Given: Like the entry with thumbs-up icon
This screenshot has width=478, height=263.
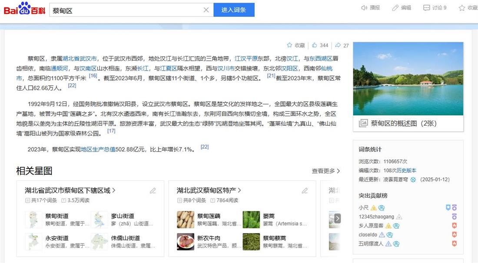Looking at the screenshot, I should coord(315,45).
